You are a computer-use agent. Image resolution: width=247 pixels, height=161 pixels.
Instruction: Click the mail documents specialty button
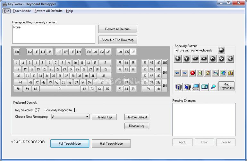click(215, 73)
